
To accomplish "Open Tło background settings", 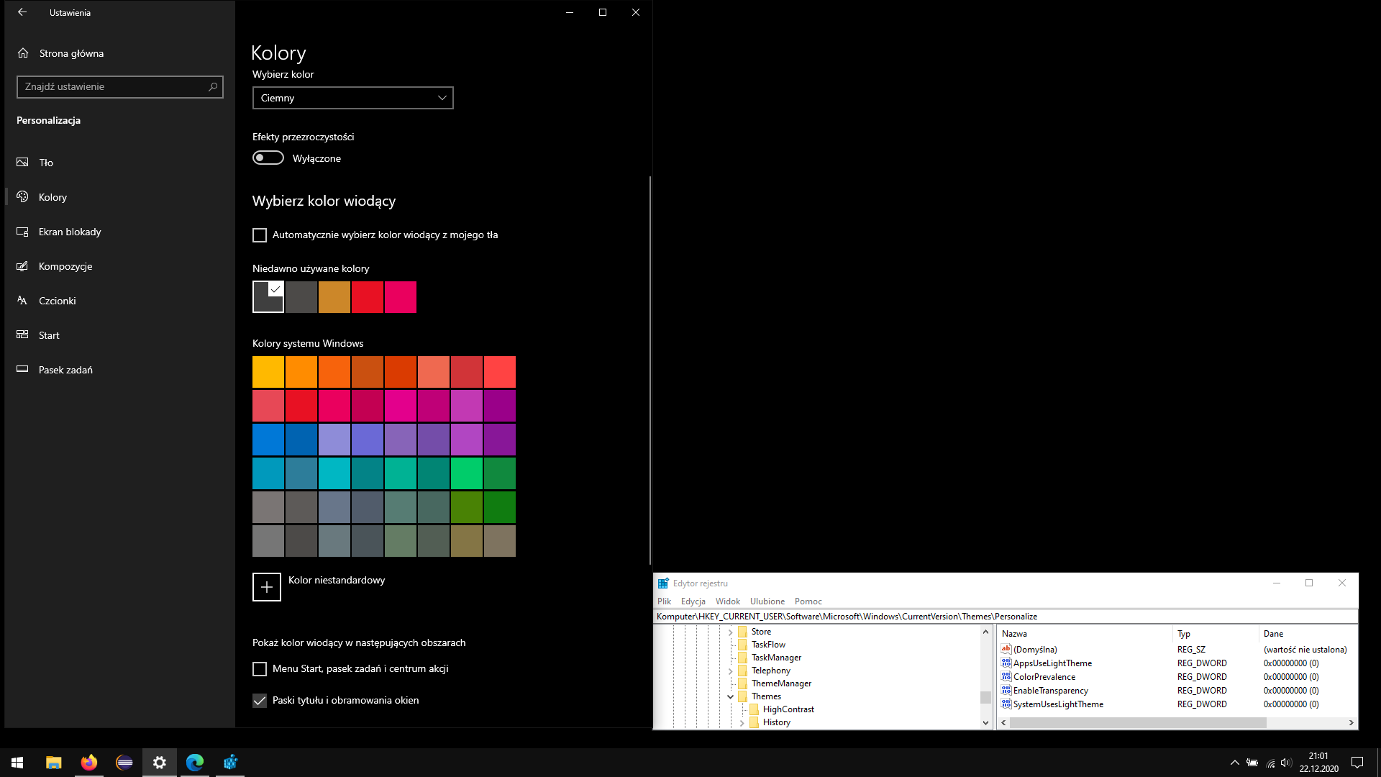I will [46, 163].
